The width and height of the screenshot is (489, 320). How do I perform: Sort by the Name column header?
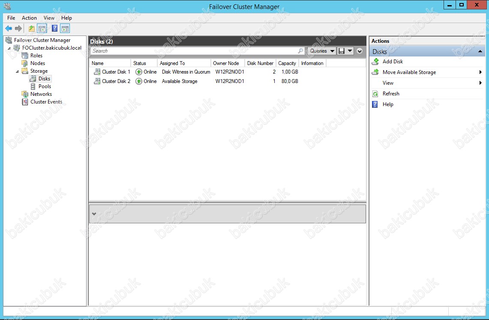[110, 63]
